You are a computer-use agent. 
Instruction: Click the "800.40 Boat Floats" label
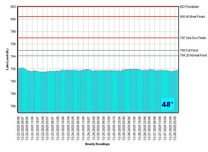[192, 17]
